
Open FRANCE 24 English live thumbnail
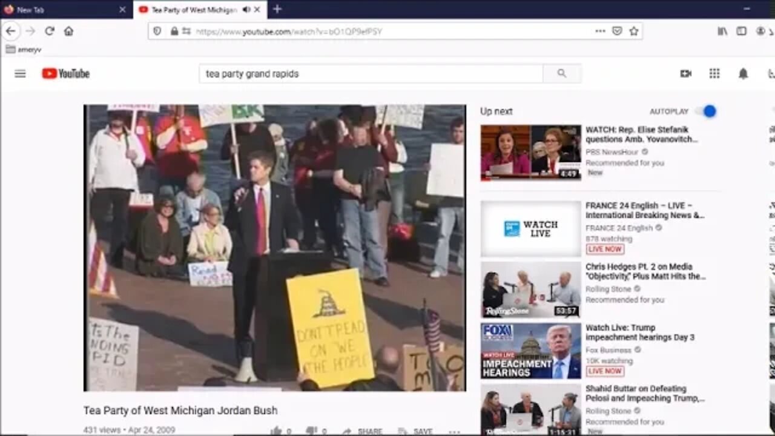pyautogui.click(x=531, y=229)
